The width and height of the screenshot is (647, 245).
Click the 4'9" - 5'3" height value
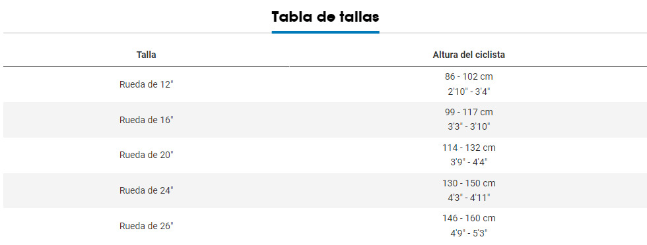point(469,233)
